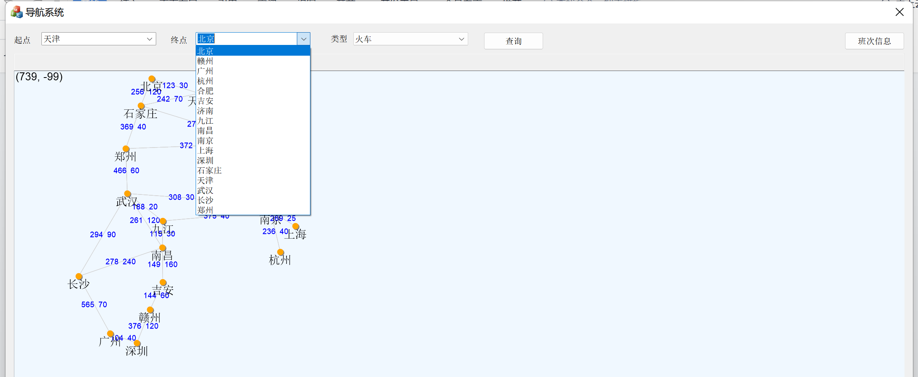
Task: Click the 杭州 city node dot
Action: pyautogui.click(x=280, y=252)
